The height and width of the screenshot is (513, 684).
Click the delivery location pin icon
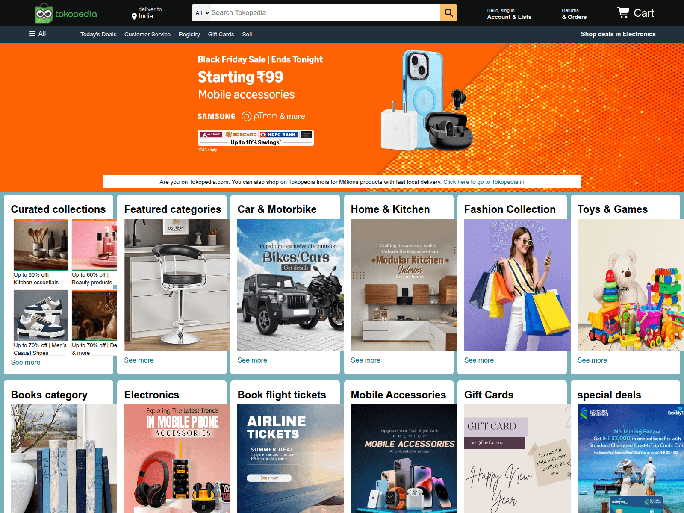tap(134, 16)
